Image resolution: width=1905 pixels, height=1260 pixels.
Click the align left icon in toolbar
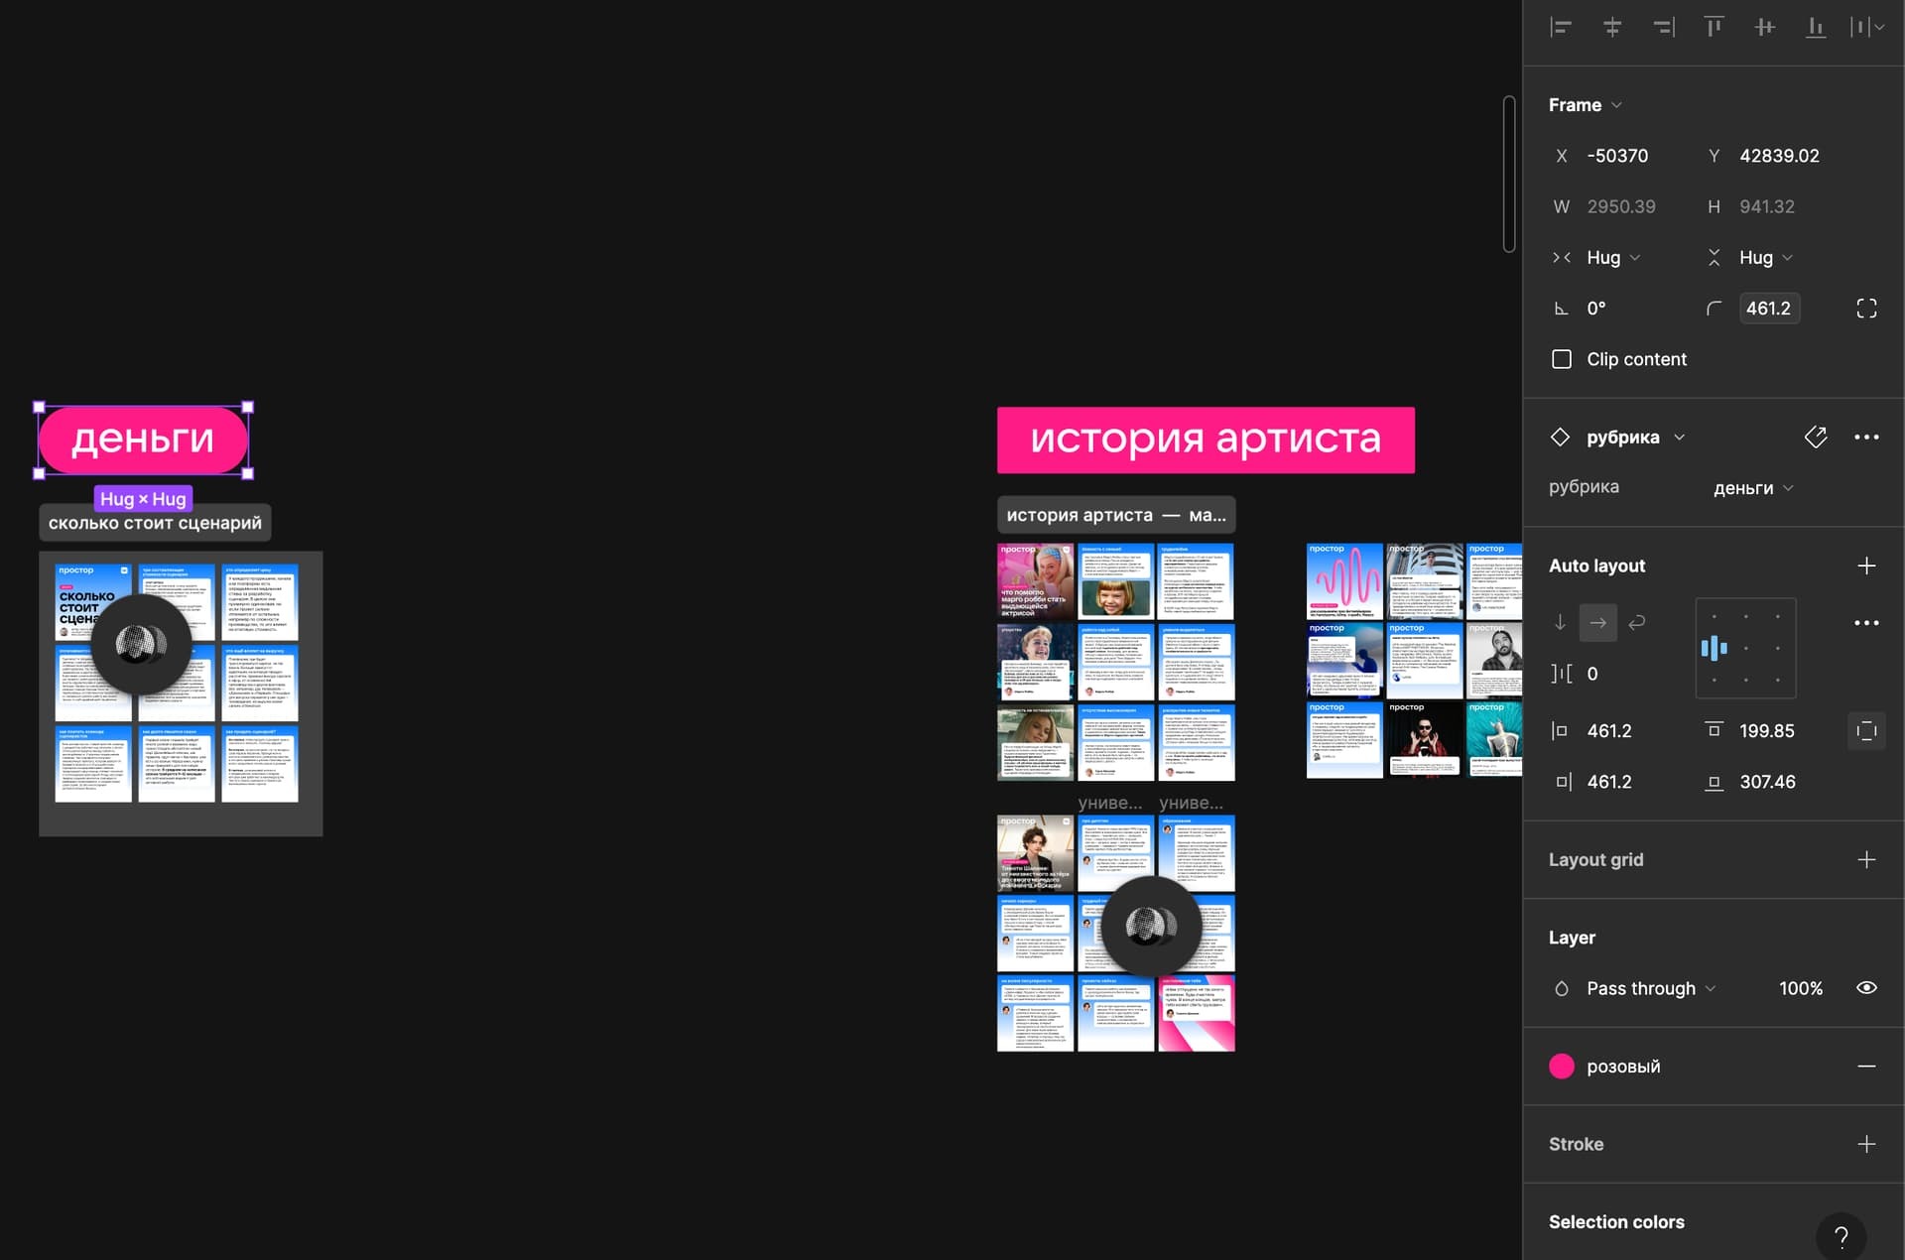click(x=1558, y=28)
